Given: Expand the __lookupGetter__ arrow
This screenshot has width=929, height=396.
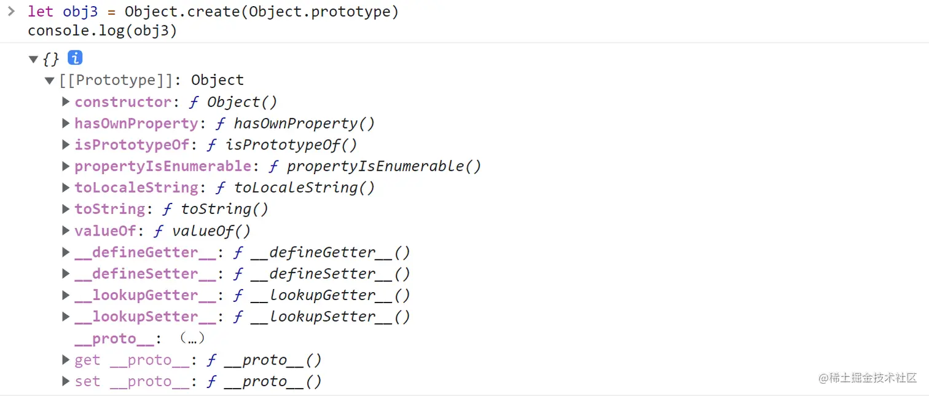Looking at the screenshot, I should point(66,295).
